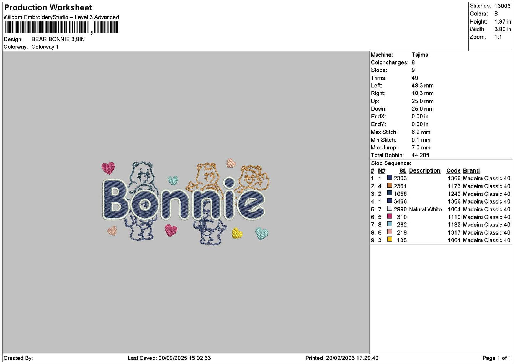The image size is (515, 364).
Task: Click code 1004 in the Natural White row
Action: point(454,210)
